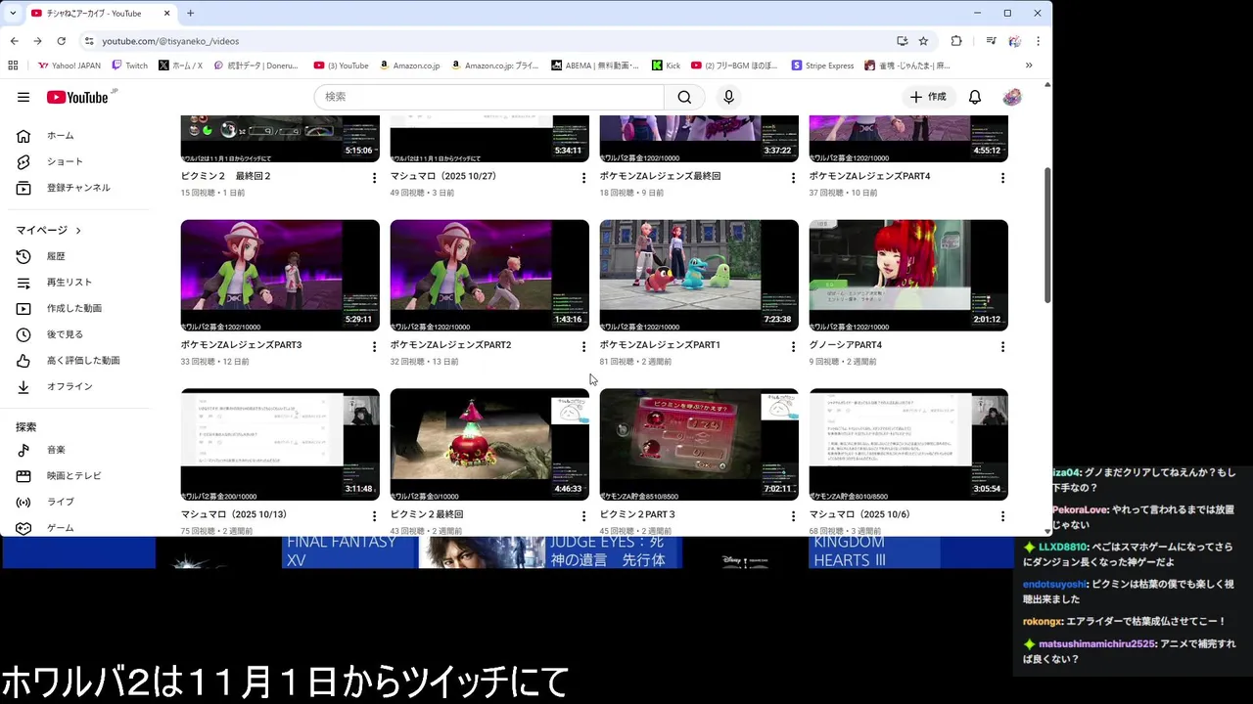The height and width of the screenshot is (704, 1253).
Task: Open the Chrome apps grid icon
Action: 13,66
